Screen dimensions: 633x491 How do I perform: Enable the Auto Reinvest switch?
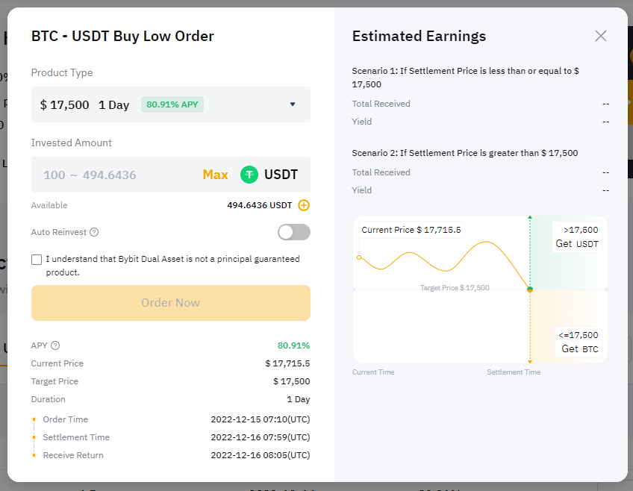[x=293, y=232]
